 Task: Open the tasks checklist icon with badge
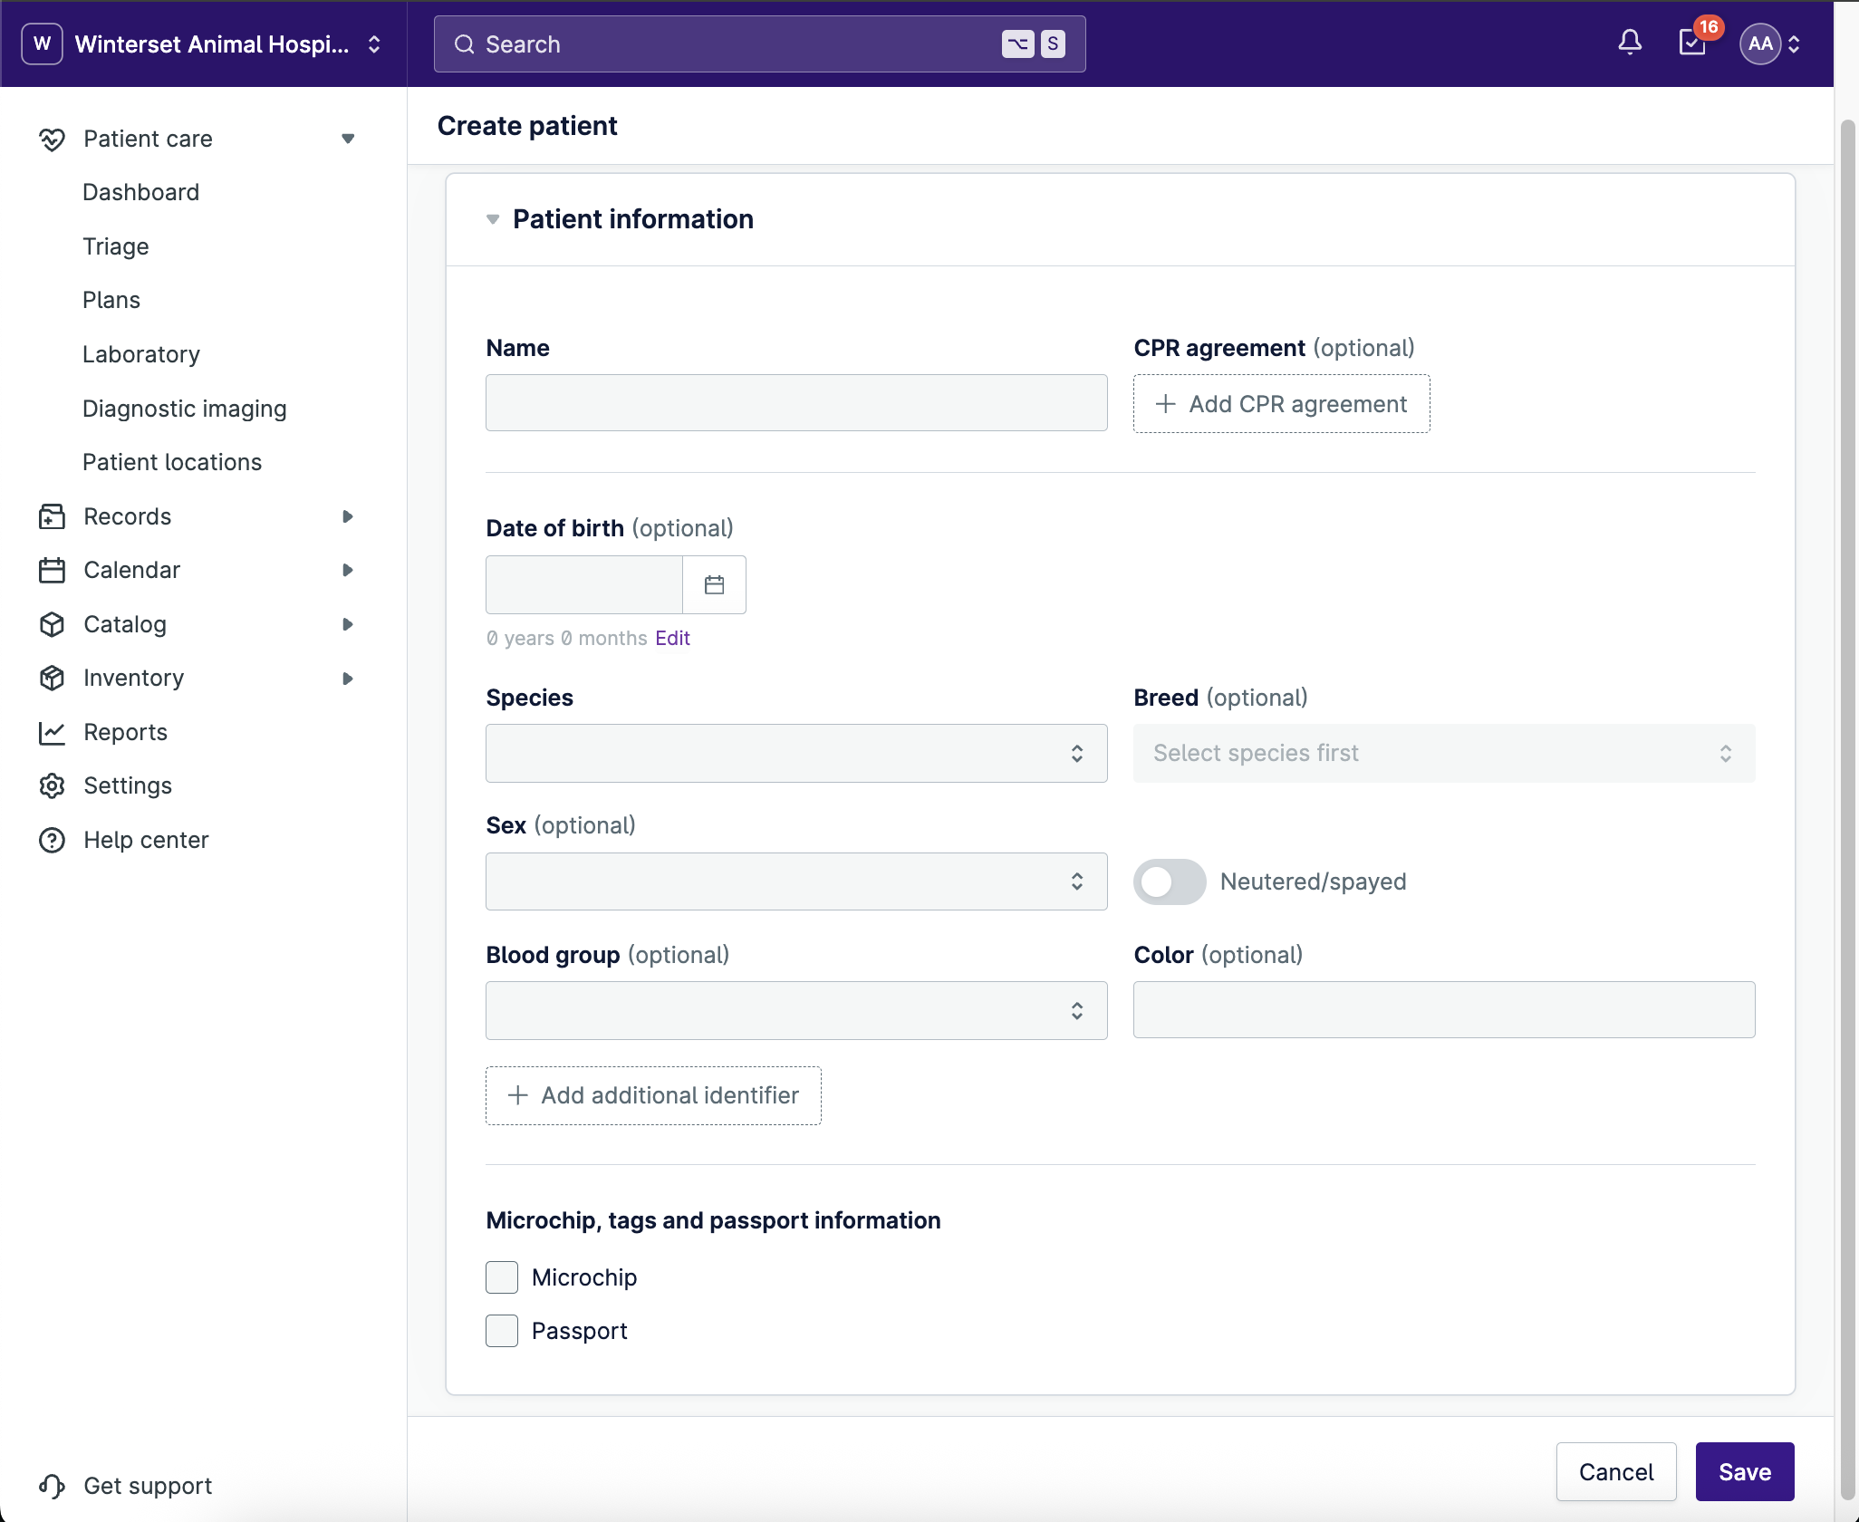point(1691,43)
